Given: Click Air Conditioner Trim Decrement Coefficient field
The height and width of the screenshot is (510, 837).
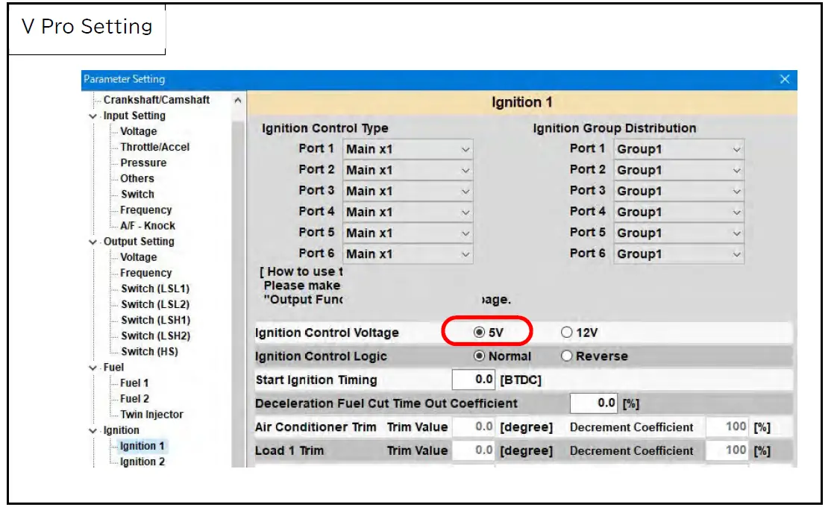Looking at the screenshot, I should [727, 426].
